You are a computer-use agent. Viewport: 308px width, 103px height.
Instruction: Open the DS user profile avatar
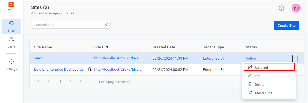pos(296,8)
